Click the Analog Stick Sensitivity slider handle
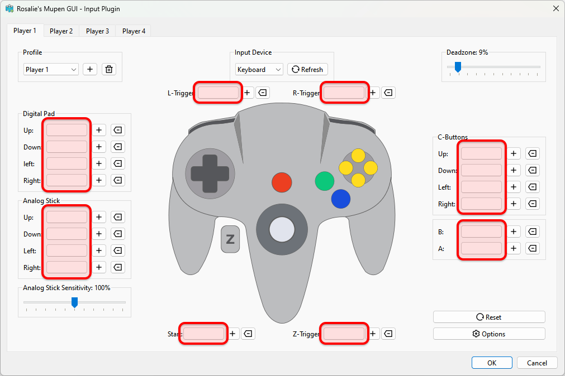Image resolution: width=565 pixels, height=376 pixels. click(x=74, y=302)
